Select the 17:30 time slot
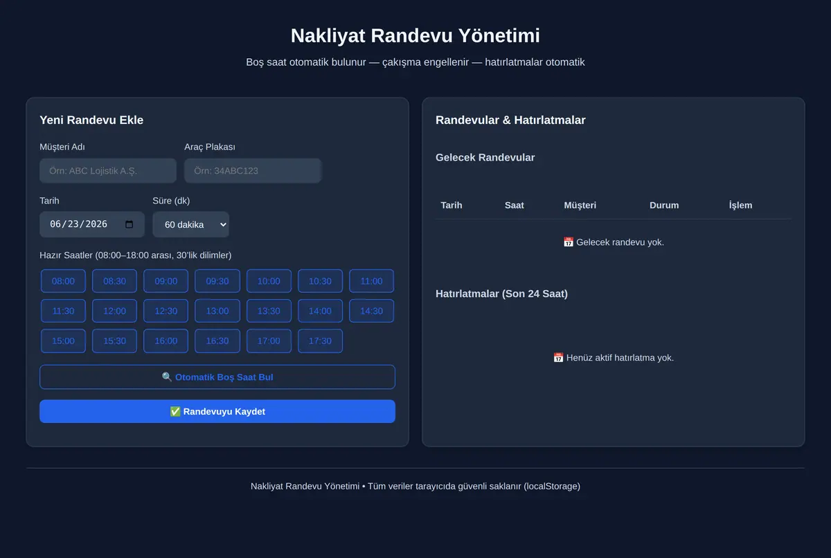The image size is (831, 558). 320,341
